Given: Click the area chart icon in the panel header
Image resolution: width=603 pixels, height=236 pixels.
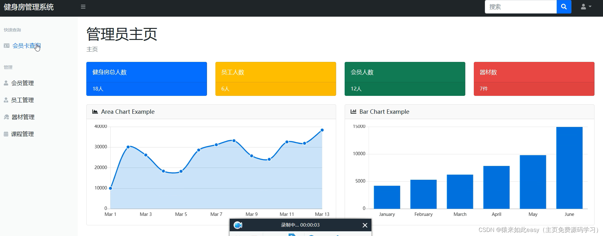Looking at the screenshot, I should pyautogui.click(x=95, y=112).
